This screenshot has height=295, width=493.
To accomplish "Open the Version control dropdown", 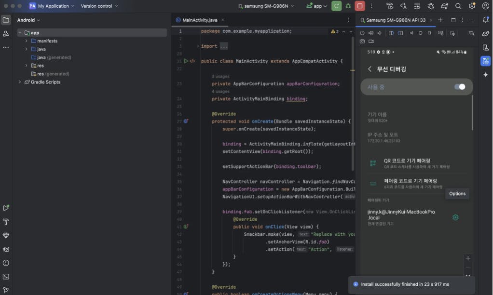I will [99, 6].
